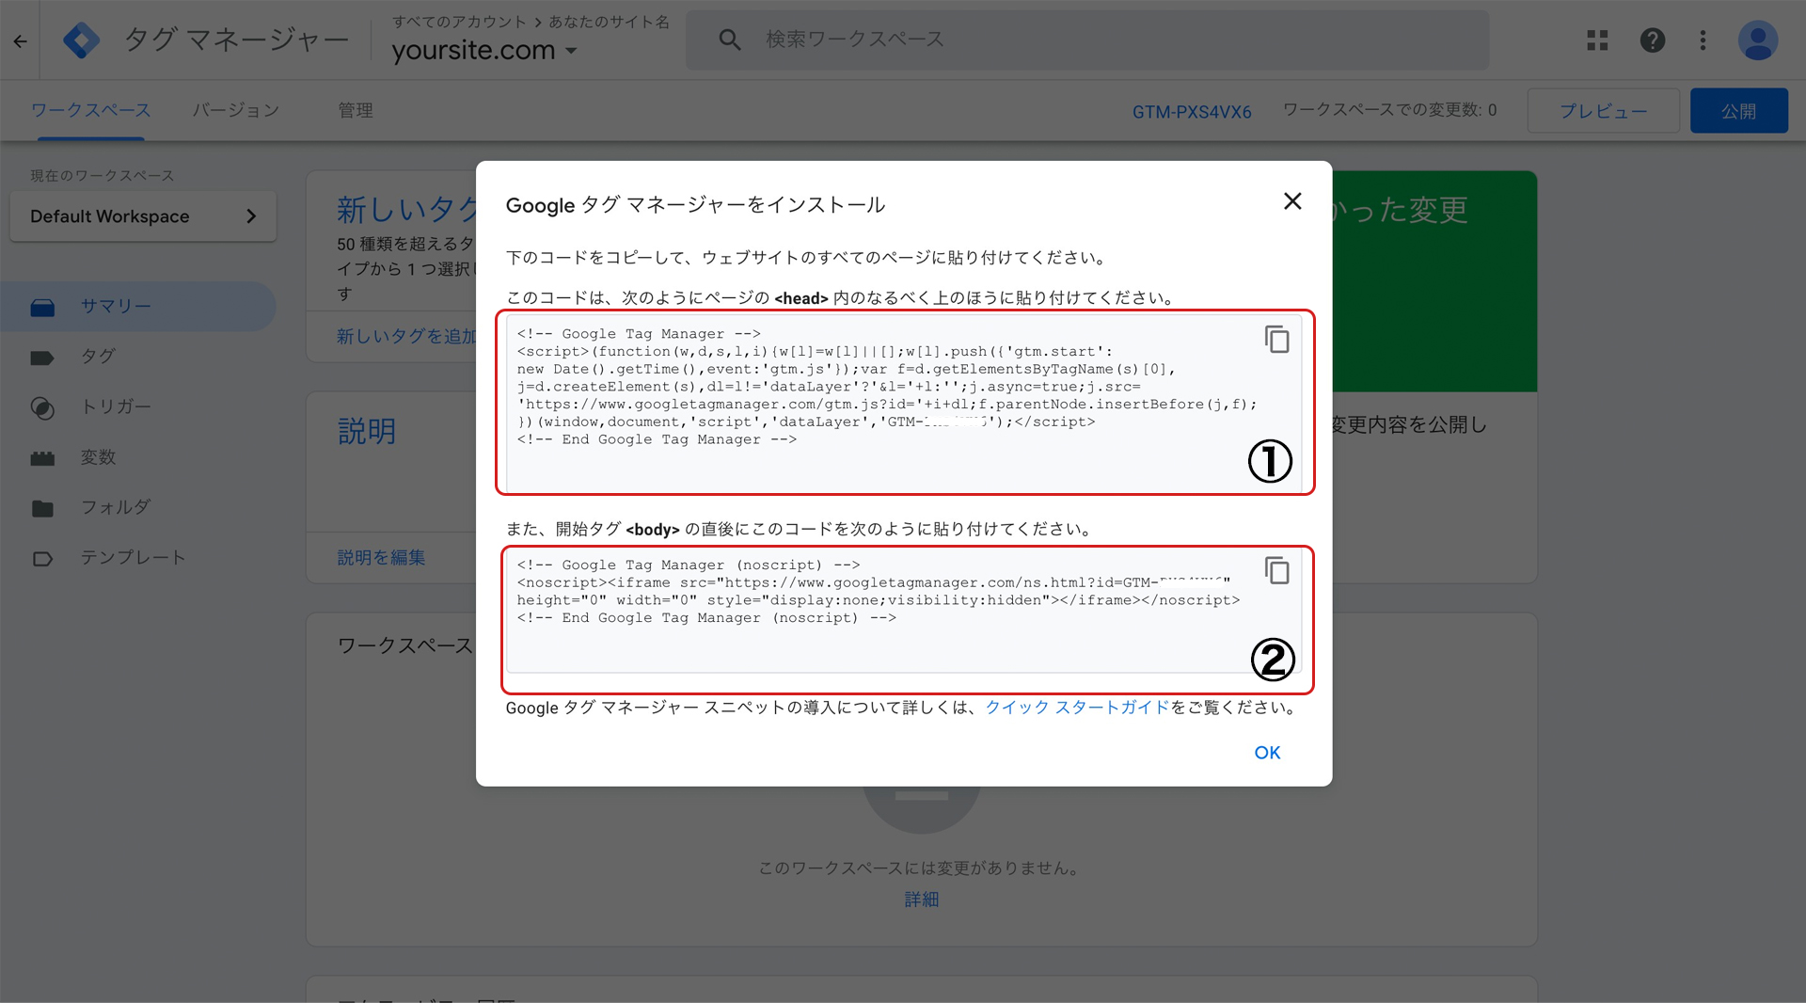1806x1003 pixels.
Task: Switch to the バージョン tab
Action: tap(235, 110)
